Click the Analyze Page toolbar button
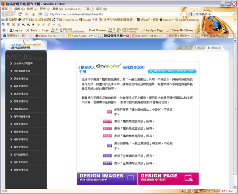The image size is (238, 194). (x=153, y=31)
